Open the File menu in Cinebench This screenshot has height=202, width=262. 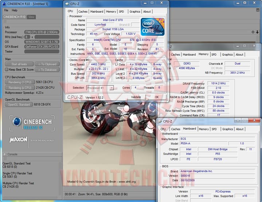(6, 10)
